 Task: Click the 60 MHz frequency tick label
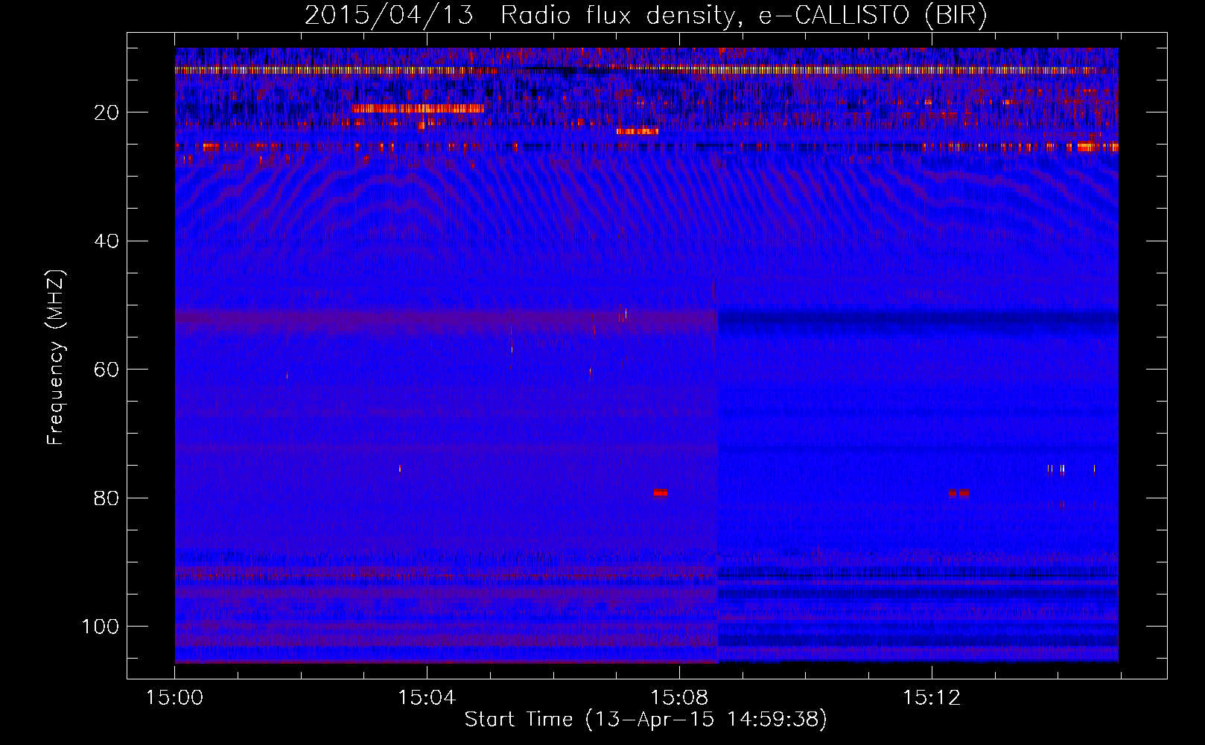(x=107, y=370)
